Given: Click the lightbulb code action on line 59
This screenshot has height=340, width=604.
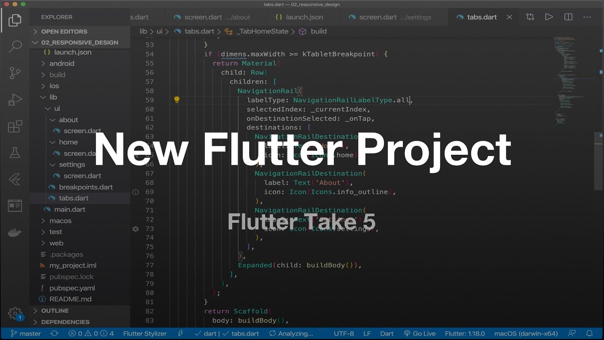Looking at the screenshot, I should pos(176,100).
